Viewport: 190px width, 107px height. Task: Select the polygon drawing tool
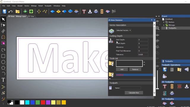[x=3, y=68]
